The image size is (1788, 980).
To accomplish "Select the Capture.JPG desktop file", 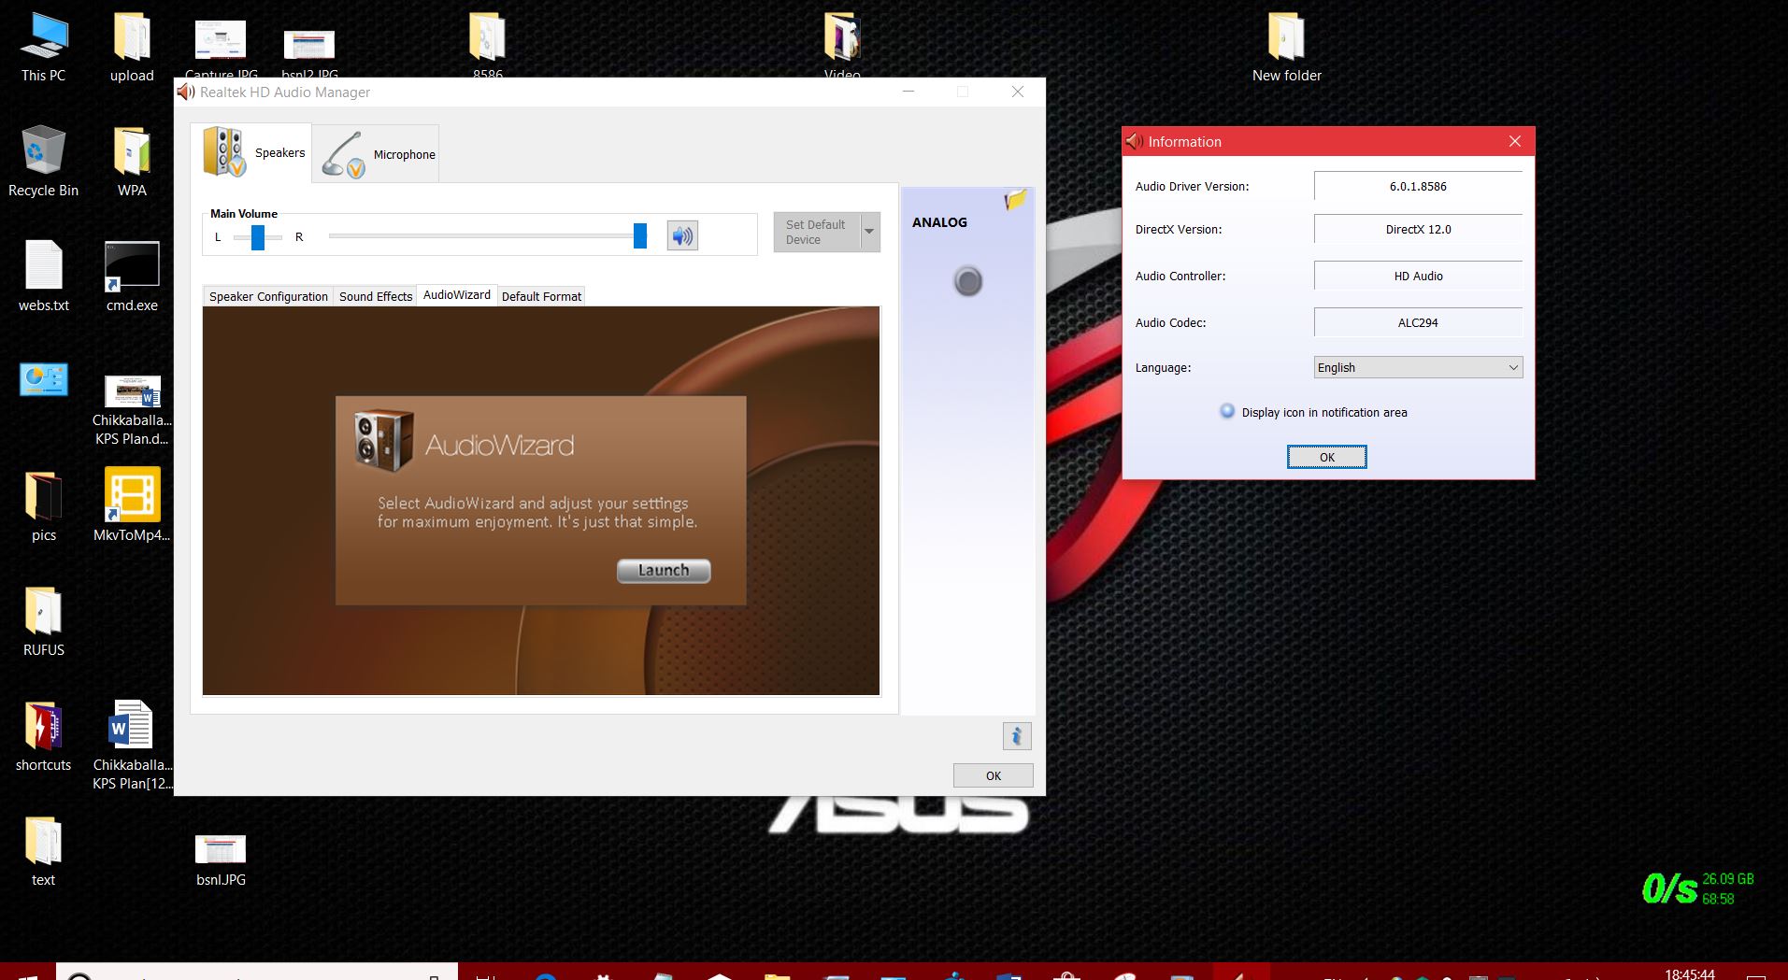I will (x=221, y=49).
